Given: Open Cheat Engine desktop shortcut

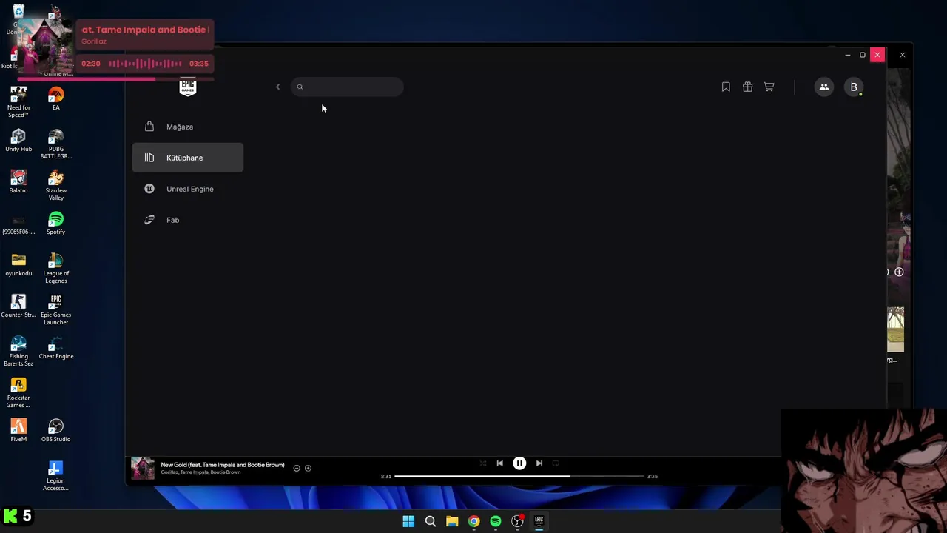Looking at the screenshot, I should [x=55, y=348].
